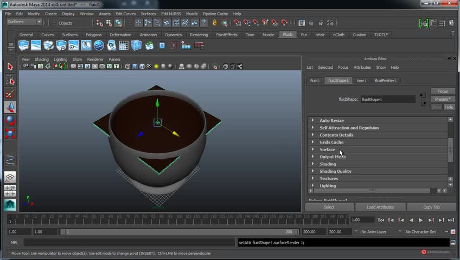The image size is (460, 260).
Task: Select the arrow Select tool in toolbox
Action: click(10, 66)
